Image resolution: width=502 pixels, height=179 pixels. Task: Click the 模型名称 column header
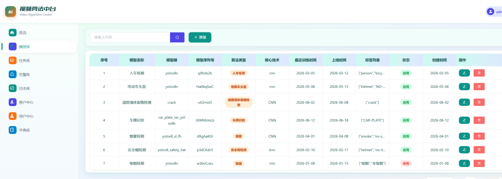137,60
